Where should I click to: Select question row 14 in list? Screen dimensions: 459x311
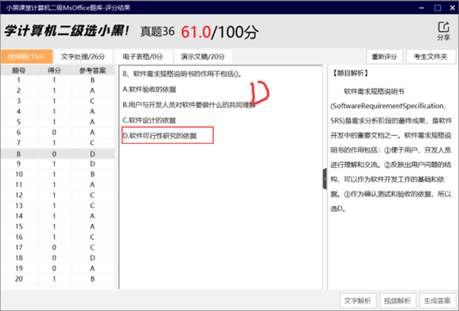point(57,216)
